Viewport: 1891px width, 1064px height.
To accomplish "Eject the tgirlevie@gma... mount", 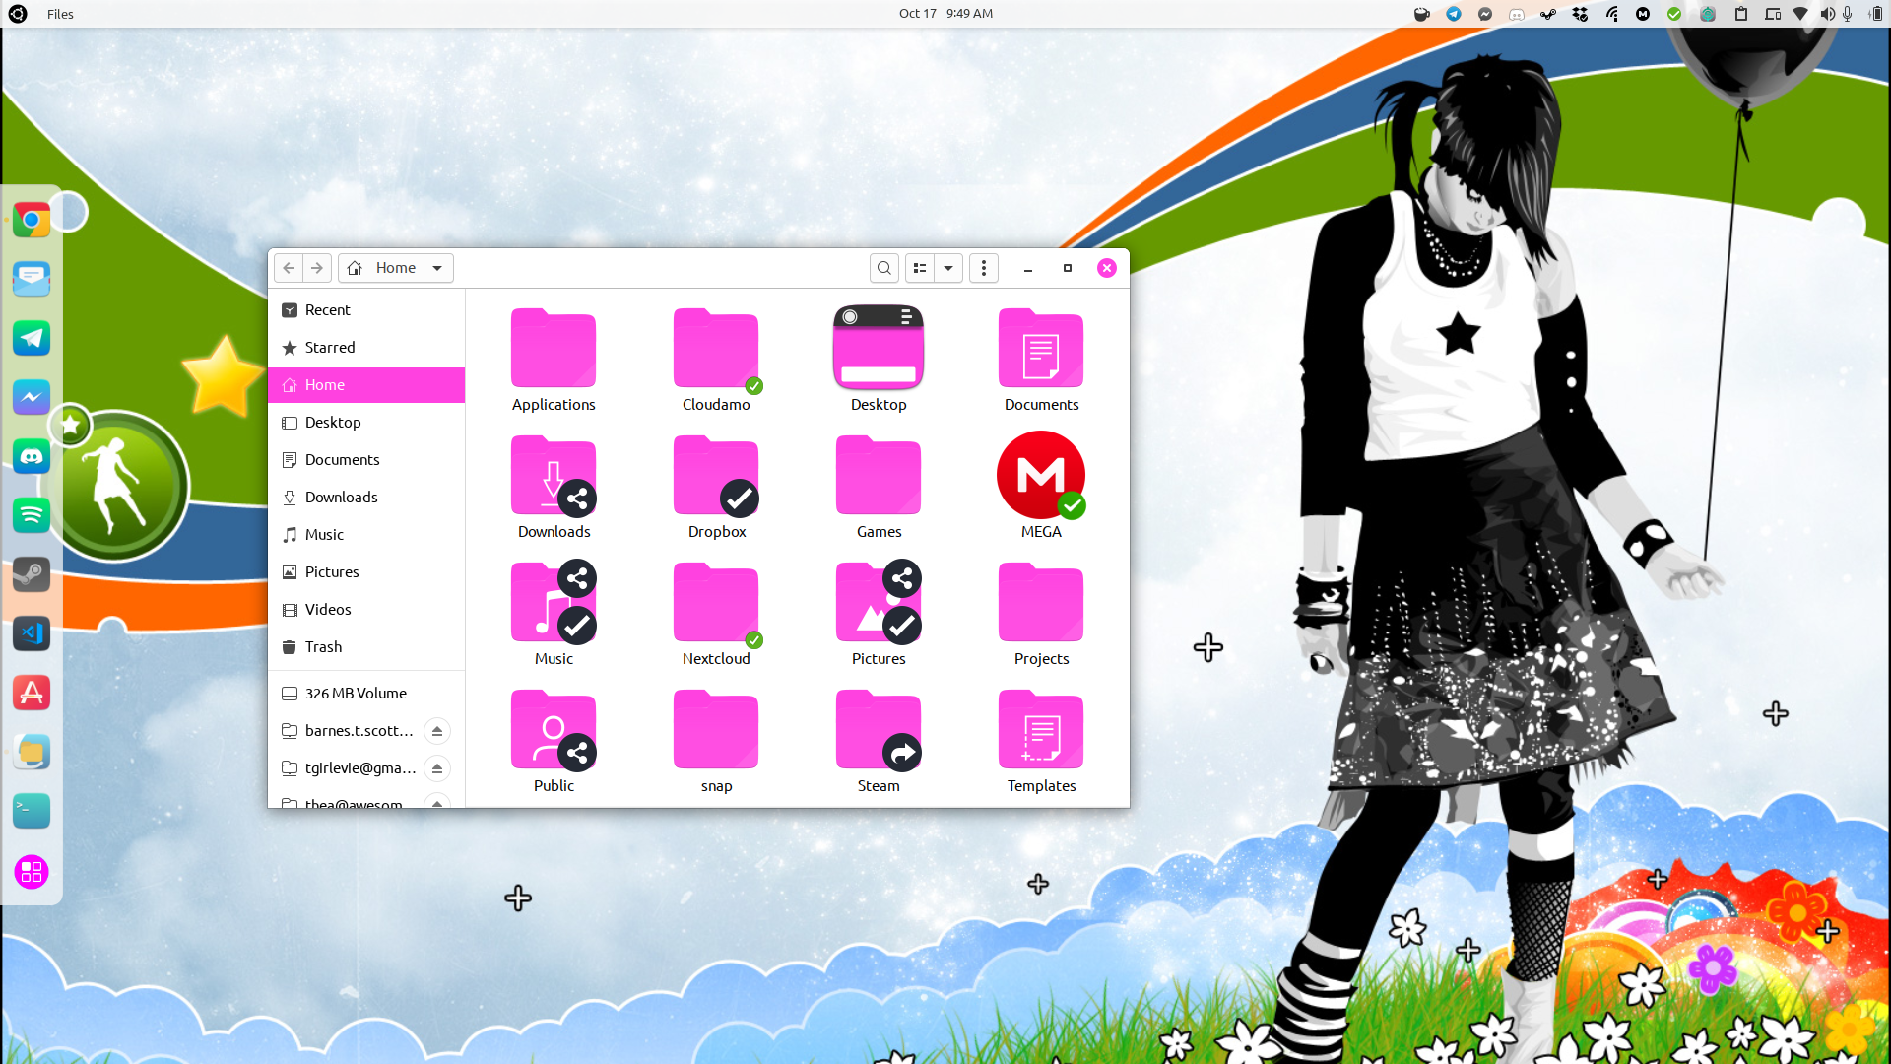I will 437,768.
